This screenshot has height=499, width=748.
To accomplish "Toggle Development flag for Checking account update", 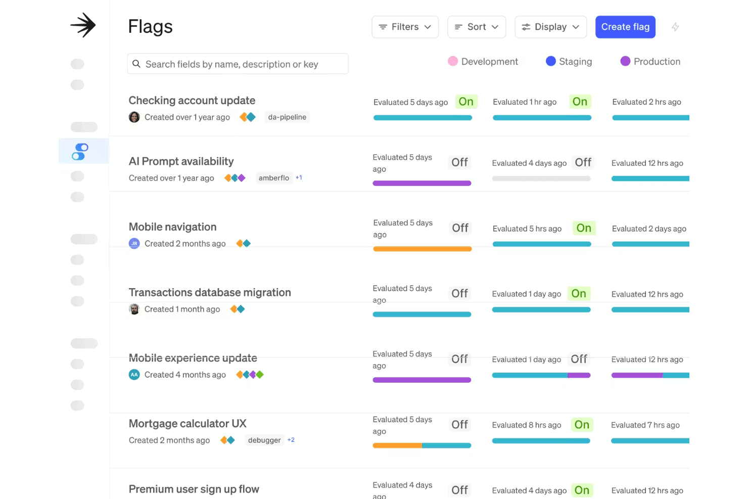I will click(x=466, y=102).
